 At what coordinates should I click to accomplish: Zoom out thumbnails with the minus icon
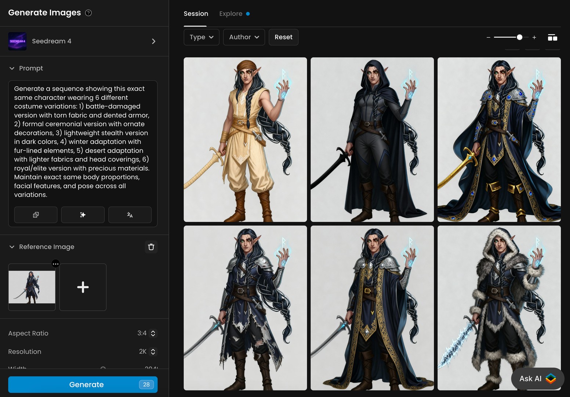pos(489,37)
